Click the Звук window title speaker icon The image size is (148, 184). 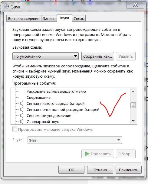[x=6, y=7]
